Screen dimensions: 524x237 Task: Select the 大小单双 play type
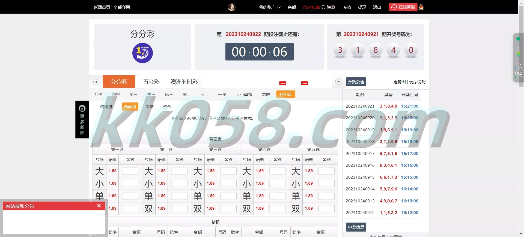coord(244,94)
